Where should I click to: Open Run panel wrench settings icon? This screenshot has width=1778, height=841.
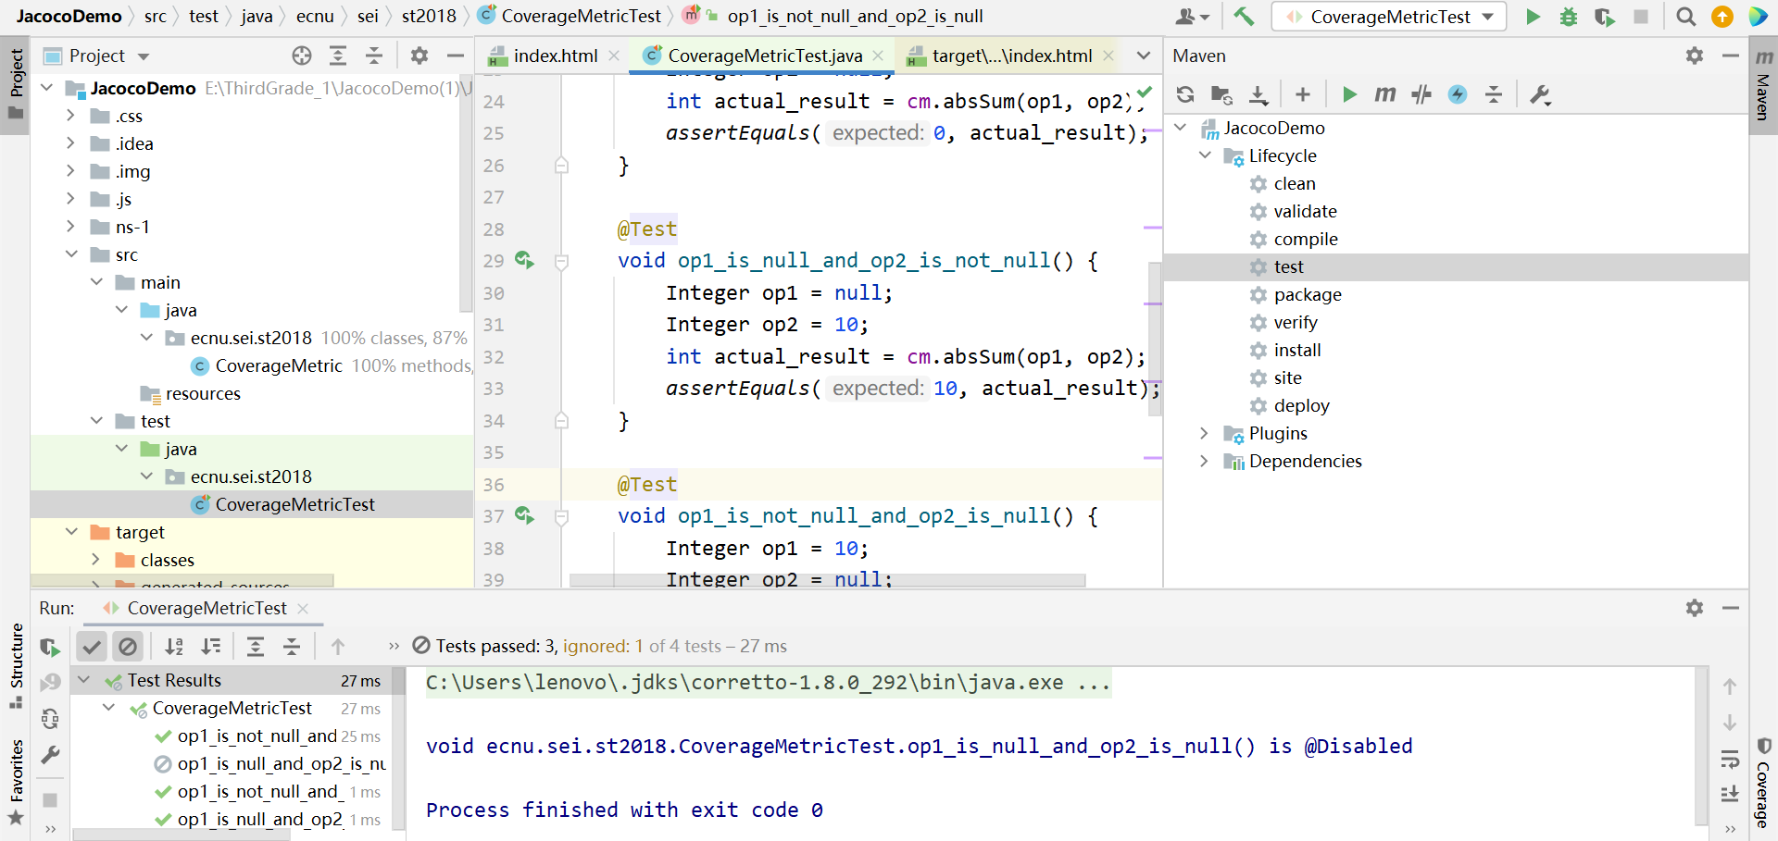click(x=50, y=755)
